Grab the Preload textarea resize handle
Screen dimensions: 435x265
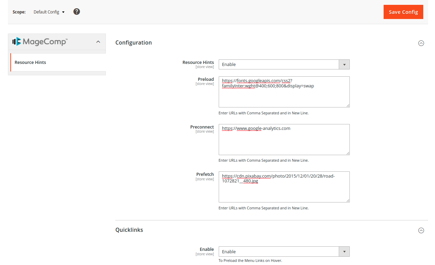pos(347,105)
